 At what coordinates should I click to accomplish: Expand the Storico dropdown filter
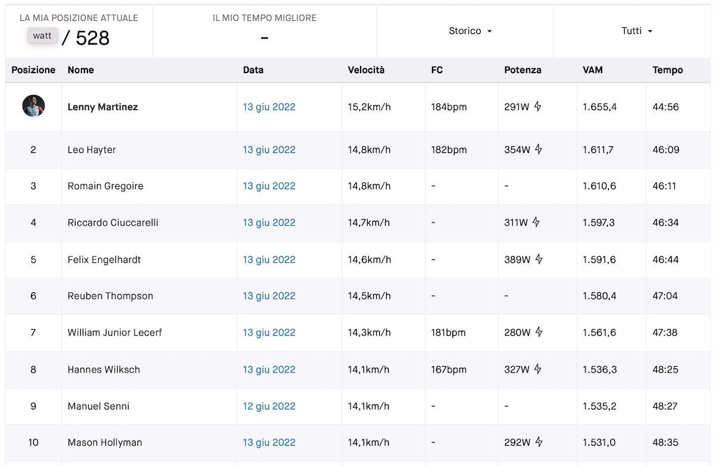pyautogui.click(x=470, y=31)
